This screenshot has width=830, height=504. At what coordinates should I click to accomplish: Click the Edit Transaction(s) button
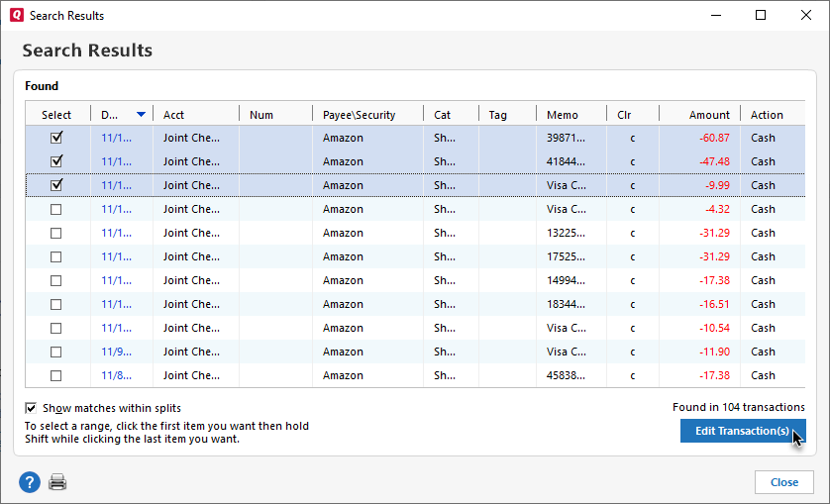point(742,431)
